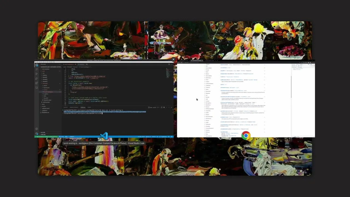Open a new browser tab with the plus button
This screenshot has width=350, height=197.
(217, 61)
